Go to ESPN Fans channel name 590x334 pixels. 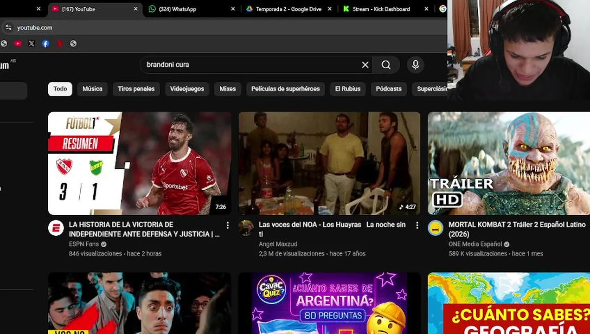[x=84, y=244]
